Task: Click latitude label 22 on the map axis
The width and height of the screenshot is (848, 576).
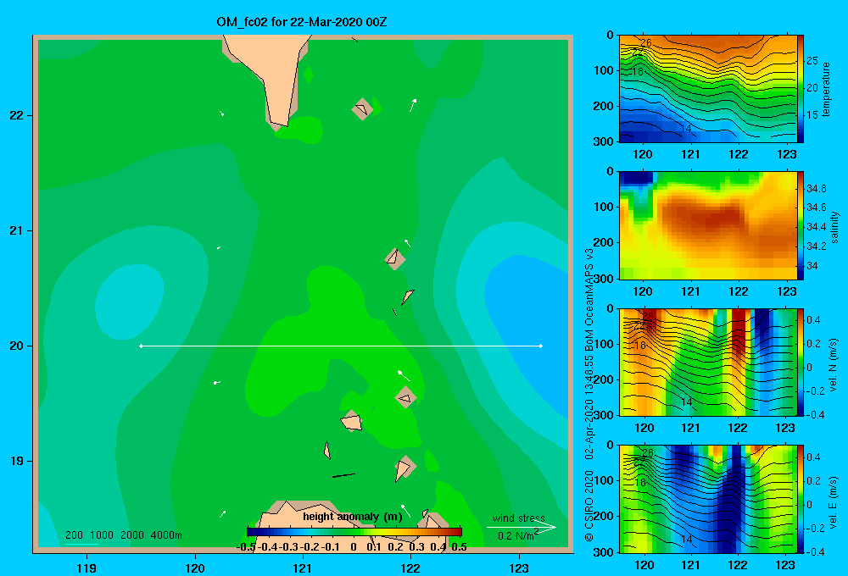Action: pyautogui.click(x=17, y=116)
